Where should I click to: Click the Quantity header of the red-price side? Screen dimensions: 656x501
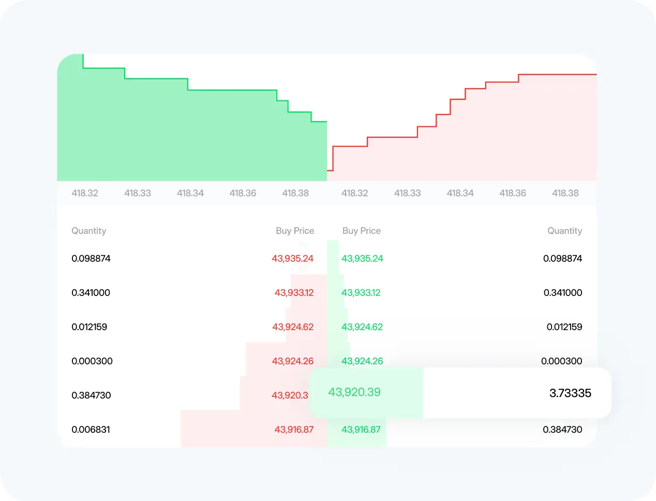click(x=89, y=231)
